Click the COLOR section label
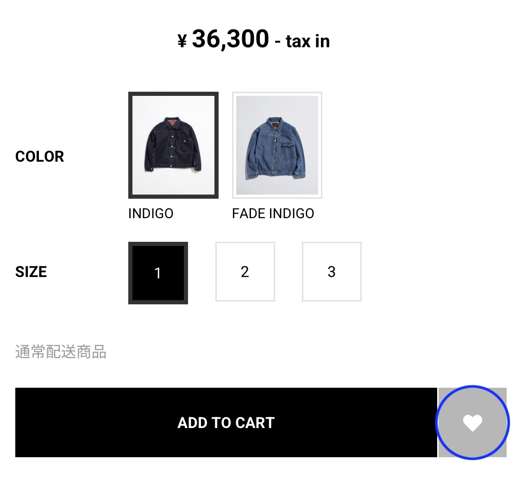 (40, 157)
